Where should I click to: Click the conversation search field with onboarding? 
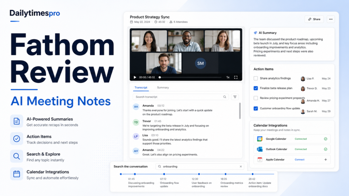[x=200, y=166]
